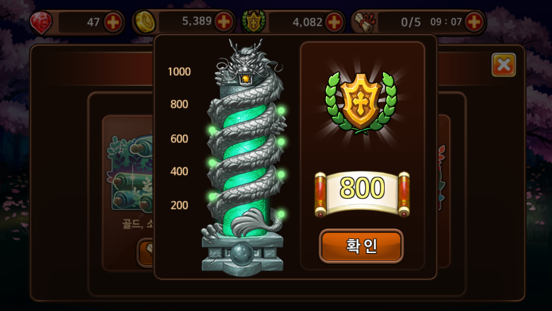This screenshot has width=552, height=311.
Task: Click the green scrolls thumbnail behind popup
Action: click(x=130, y=173)
